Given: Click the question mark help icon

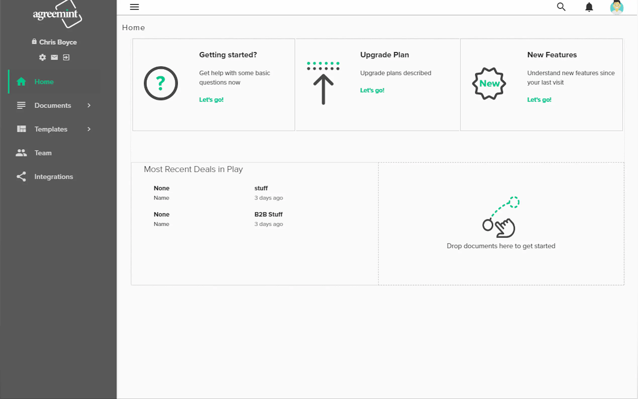Looking at the screenshot, I should point(161,83).
